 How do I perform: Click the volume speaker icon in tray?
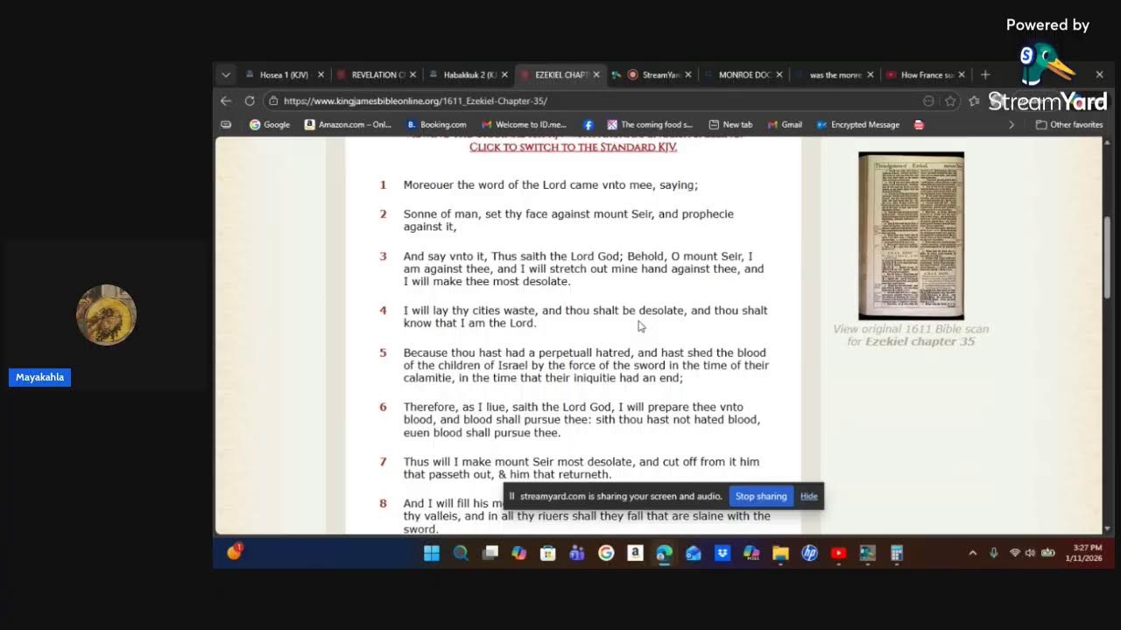click(1030, 553)
